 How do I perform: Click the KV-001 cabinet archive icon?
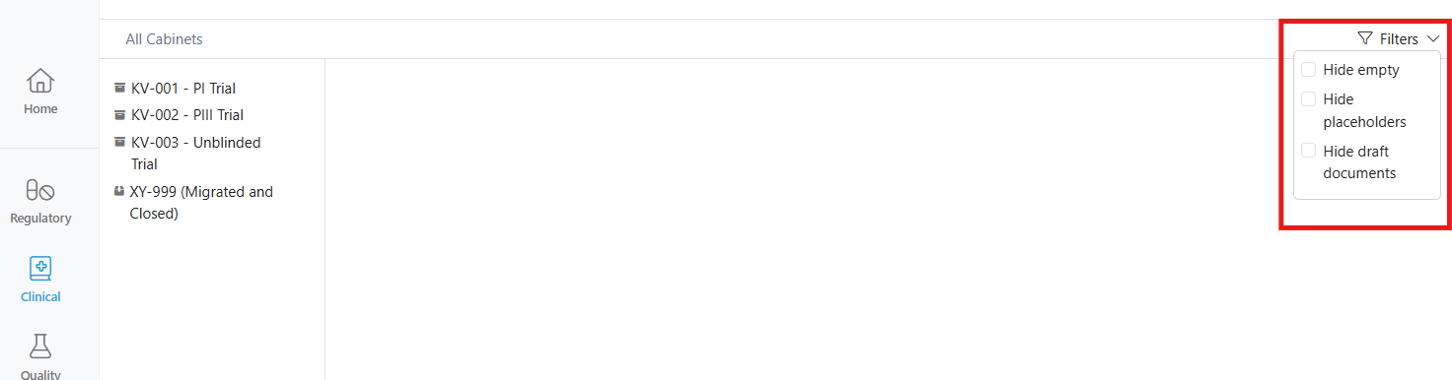click(119, 88)
